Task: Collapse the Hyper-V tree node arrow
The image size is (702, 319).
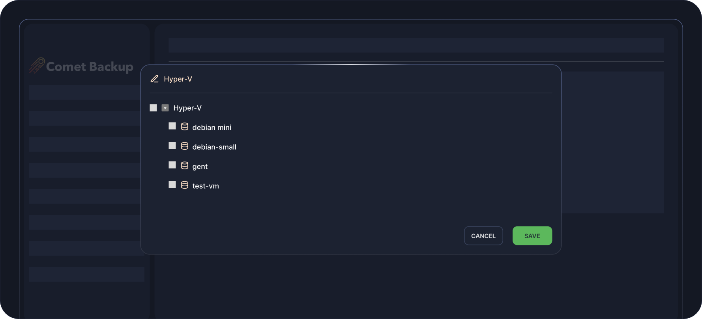Action: (x=165, y=108)
